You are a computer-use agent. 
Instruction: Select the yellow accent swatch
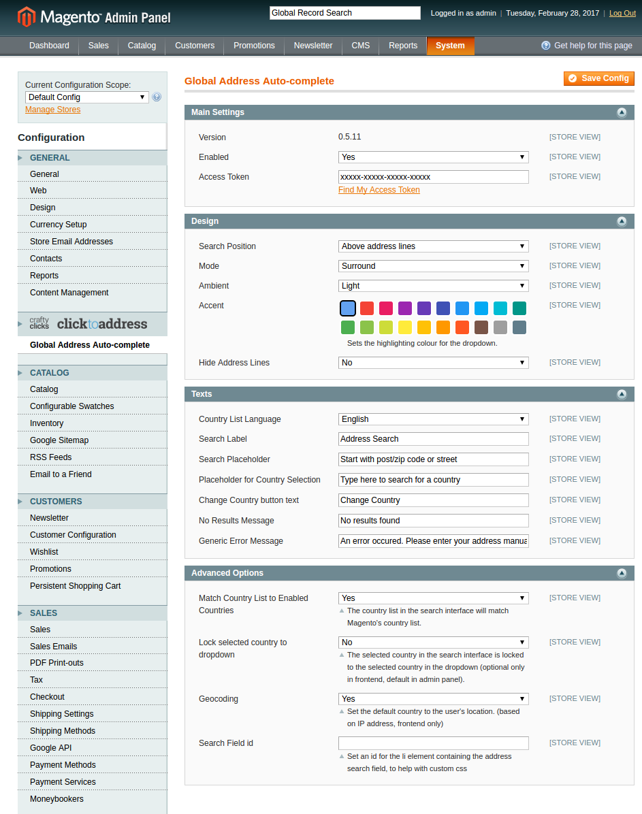tap(405, 327)
